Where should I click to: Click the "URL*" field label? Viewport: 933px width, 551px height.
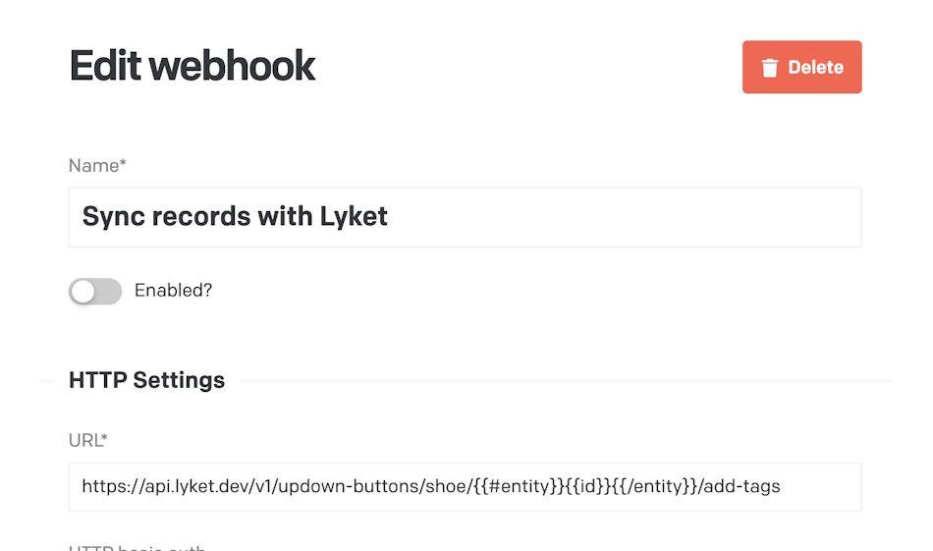[88, 440]
